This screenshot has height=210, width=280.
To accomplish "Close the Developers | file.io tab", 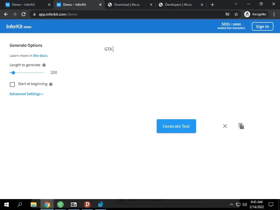I will pos(202,5).
